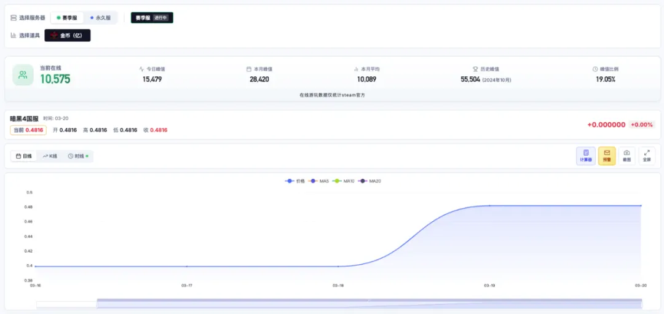The height and width of the screenshot is (314, 664).
Task: Switch chart to 全屏 fullscreen
Action: tap(647, 155)
